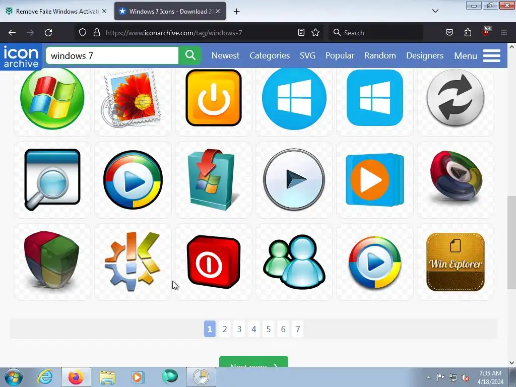Select the orange power button icon

coord(214,98)
